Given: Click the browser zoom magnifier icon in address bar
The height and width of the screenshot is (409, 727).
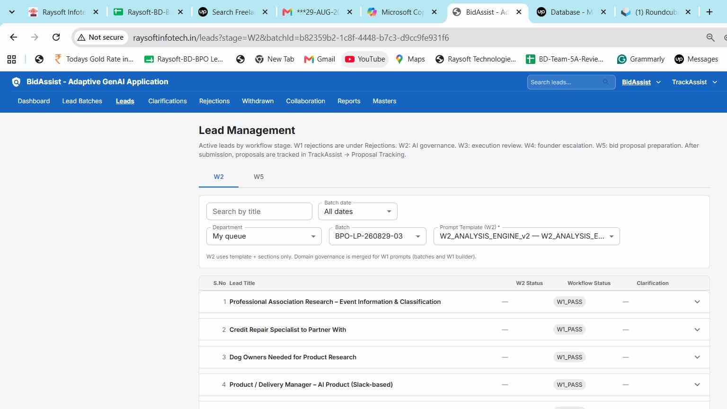Looking at the screenshot, I should [x=710, y=37].
